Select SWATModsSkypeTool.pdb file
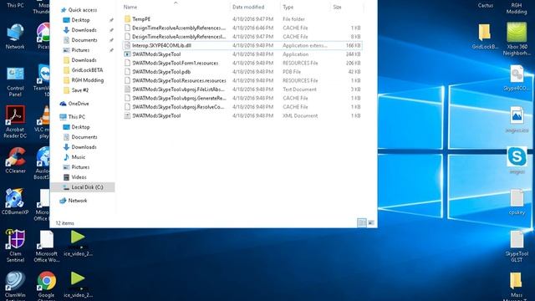 click(x=242, y=72)
